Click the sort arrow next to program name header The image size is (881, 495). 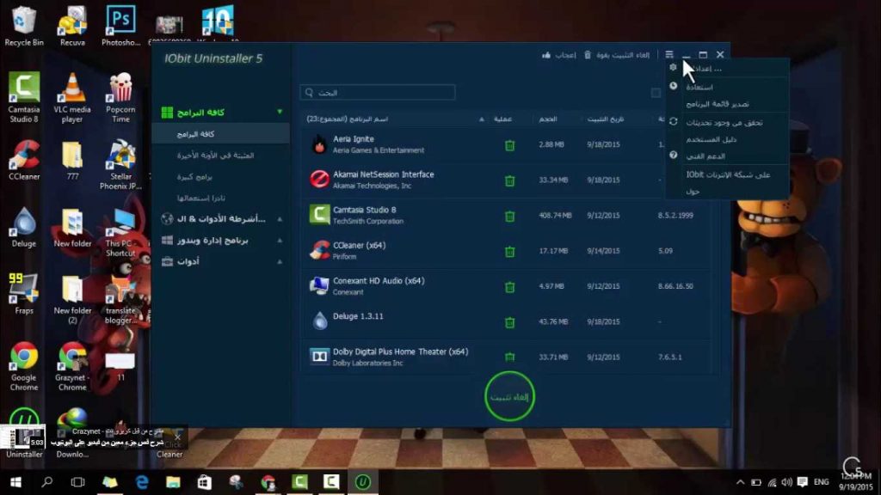pyautogui.click(x=482, y=119)
